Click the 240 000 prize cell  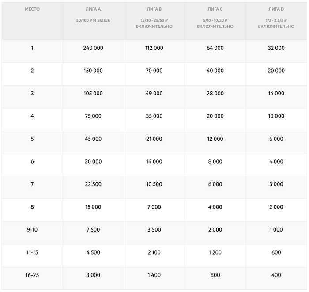(93, 48)
